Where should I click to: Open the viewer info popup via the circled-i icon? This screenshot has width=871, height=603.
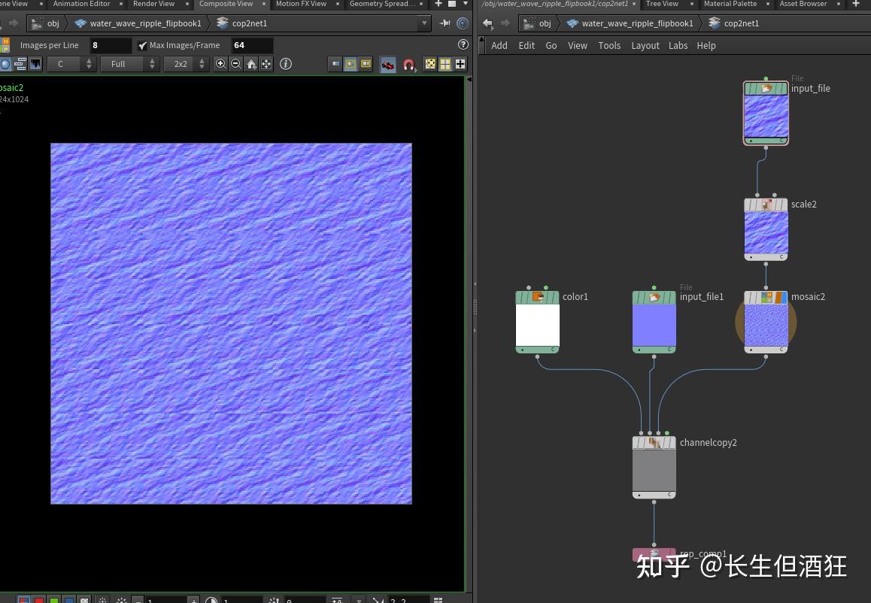point(286,64)
